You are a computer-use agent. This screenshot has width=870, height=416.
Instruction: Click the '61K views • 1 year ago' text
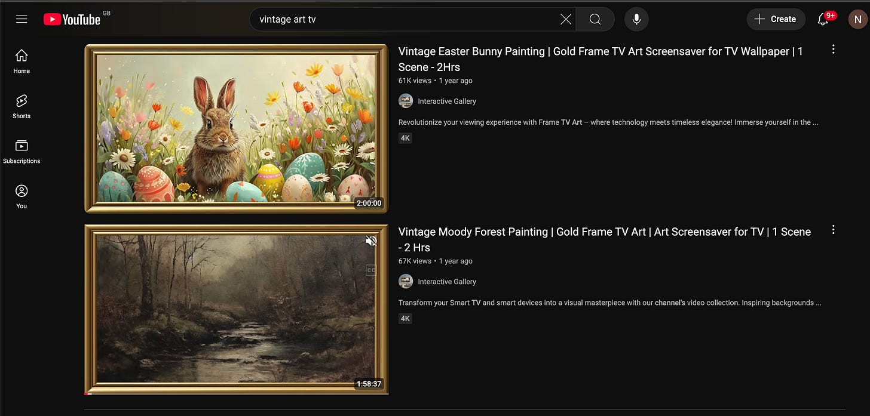click(436, 81)
